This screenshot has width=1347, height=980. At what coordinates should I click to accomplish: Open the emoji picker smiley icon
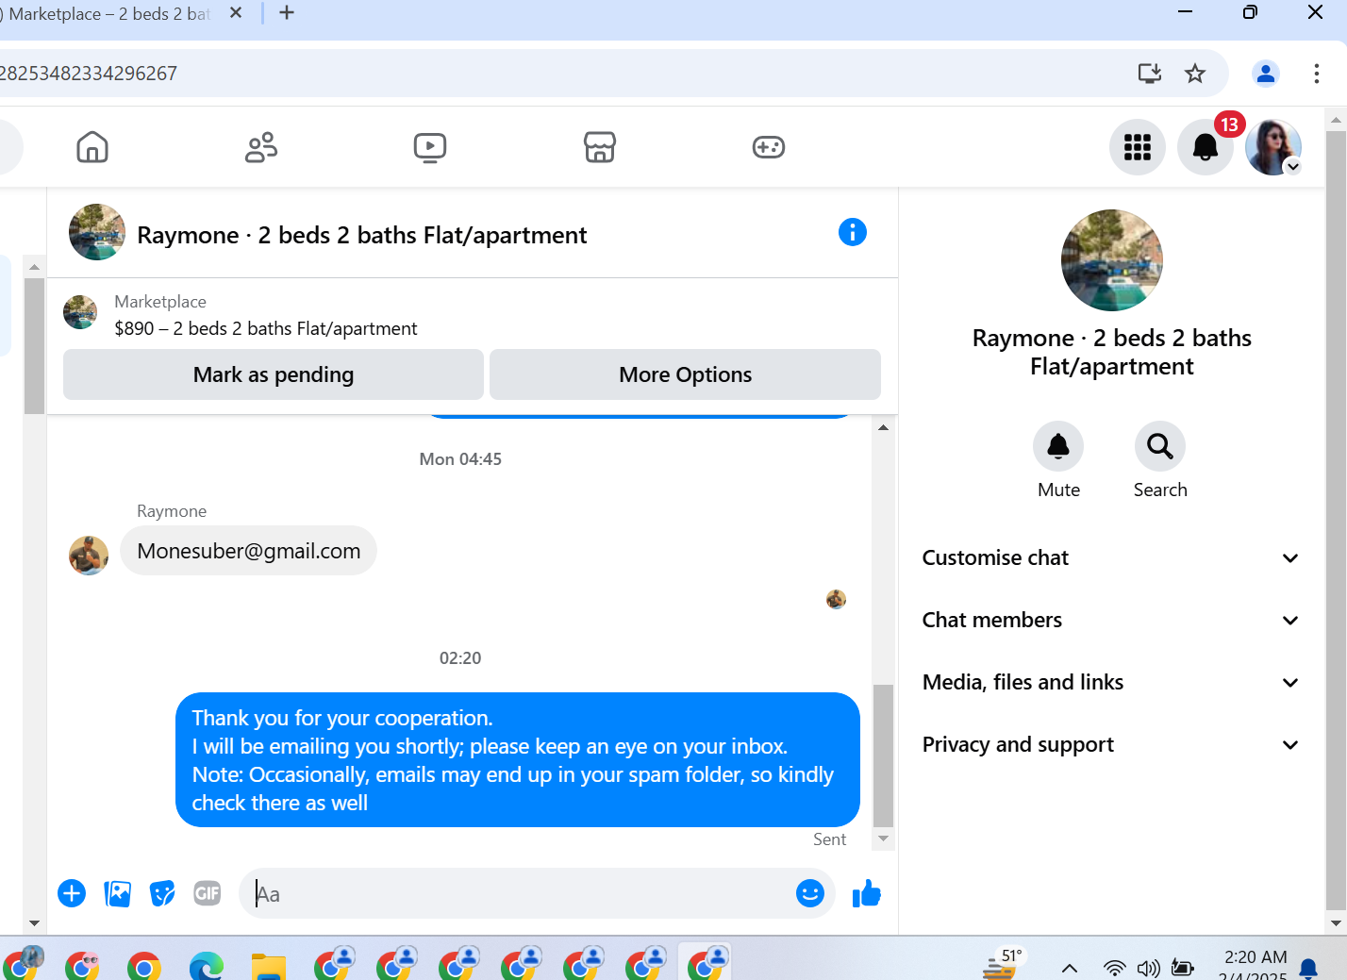pyautogui.click(x=810, y=893)
